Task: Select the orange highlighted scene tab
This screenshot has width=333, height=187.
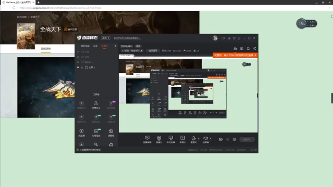Action: (104, 46)
